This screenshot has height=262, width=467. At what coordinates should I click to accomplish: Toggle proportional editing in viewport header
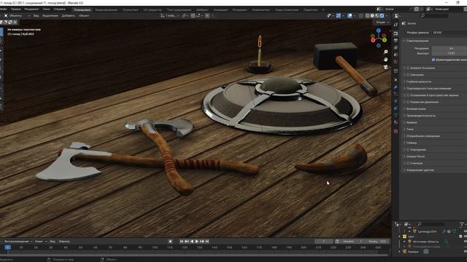point(207,16)
